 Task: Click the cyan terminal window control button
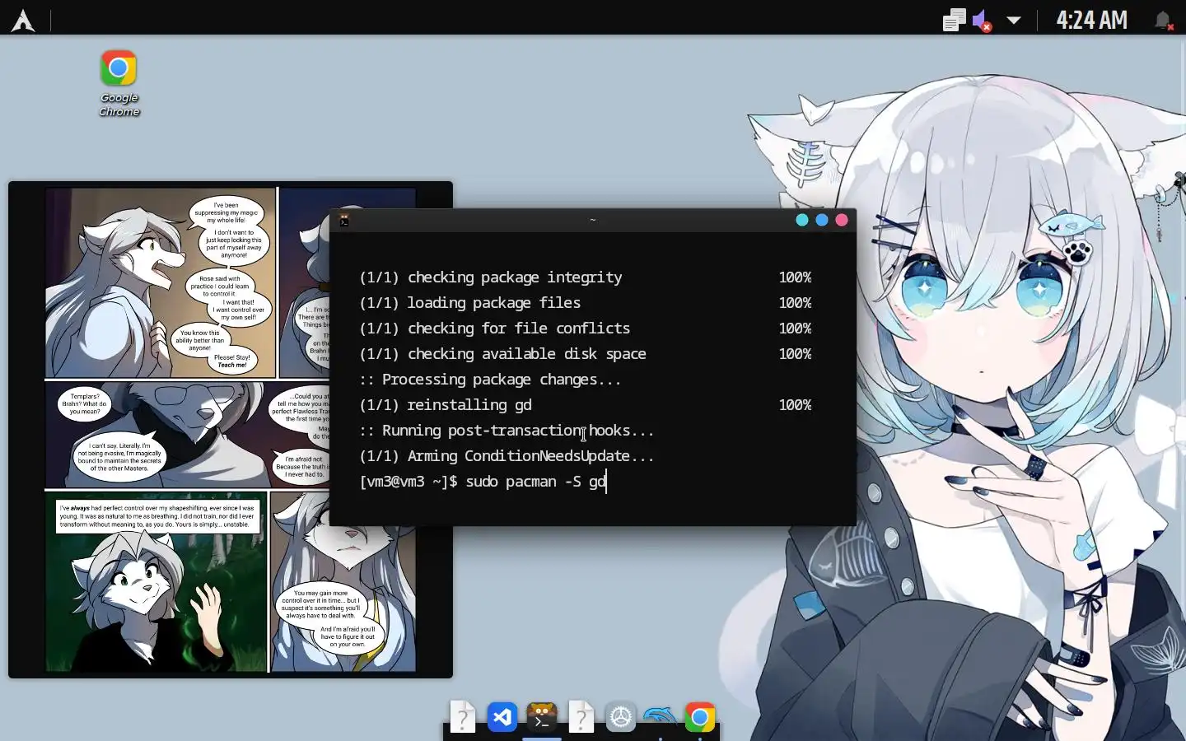pos(802,220)
